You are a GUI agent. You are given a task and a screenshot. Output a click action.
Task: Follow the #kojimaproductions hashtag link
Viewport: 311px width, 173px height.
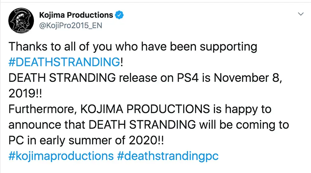click(x=61, y=156)
